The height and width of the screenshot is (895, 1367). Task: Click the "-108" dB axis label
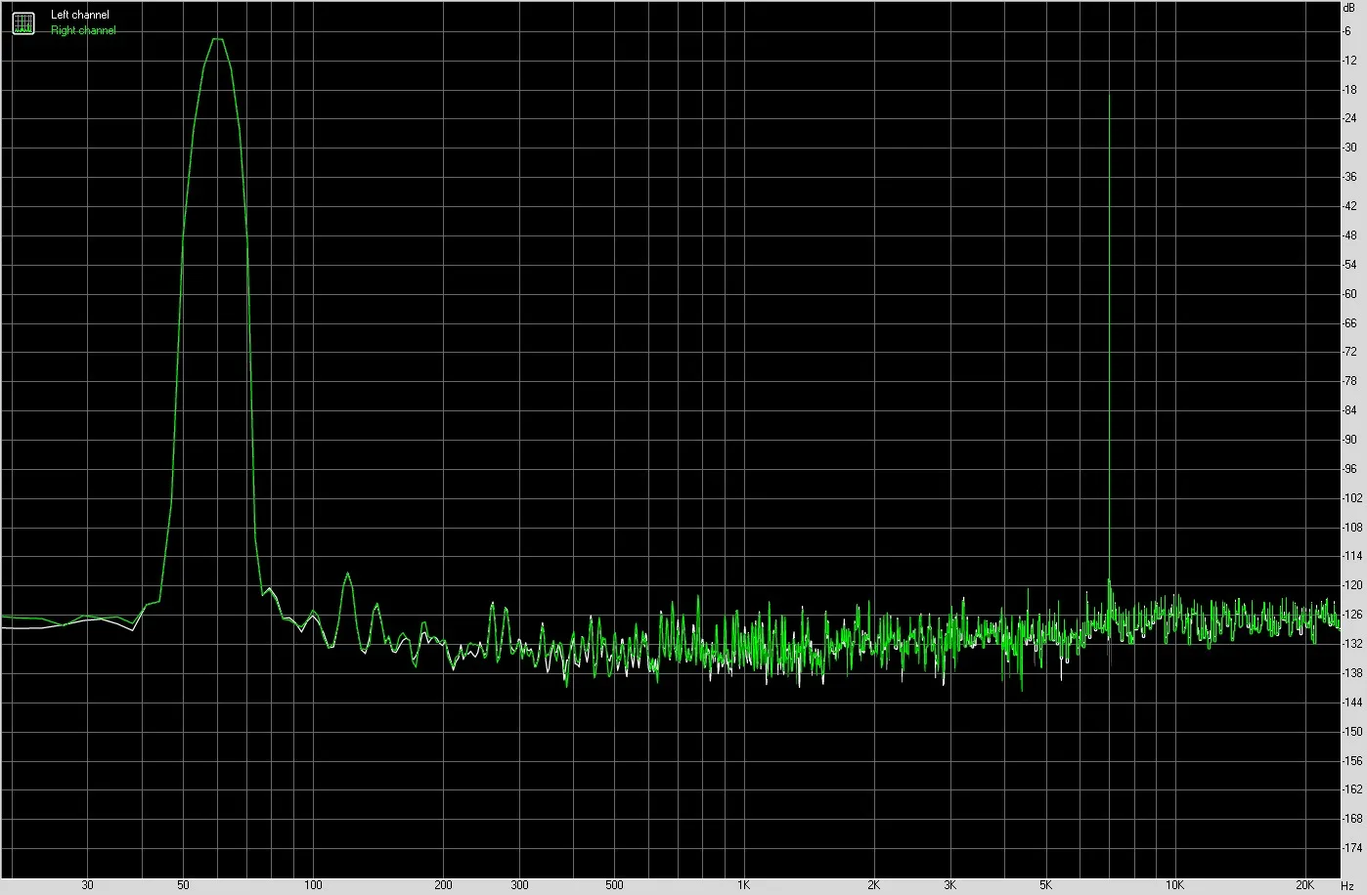coord(1352,528)
